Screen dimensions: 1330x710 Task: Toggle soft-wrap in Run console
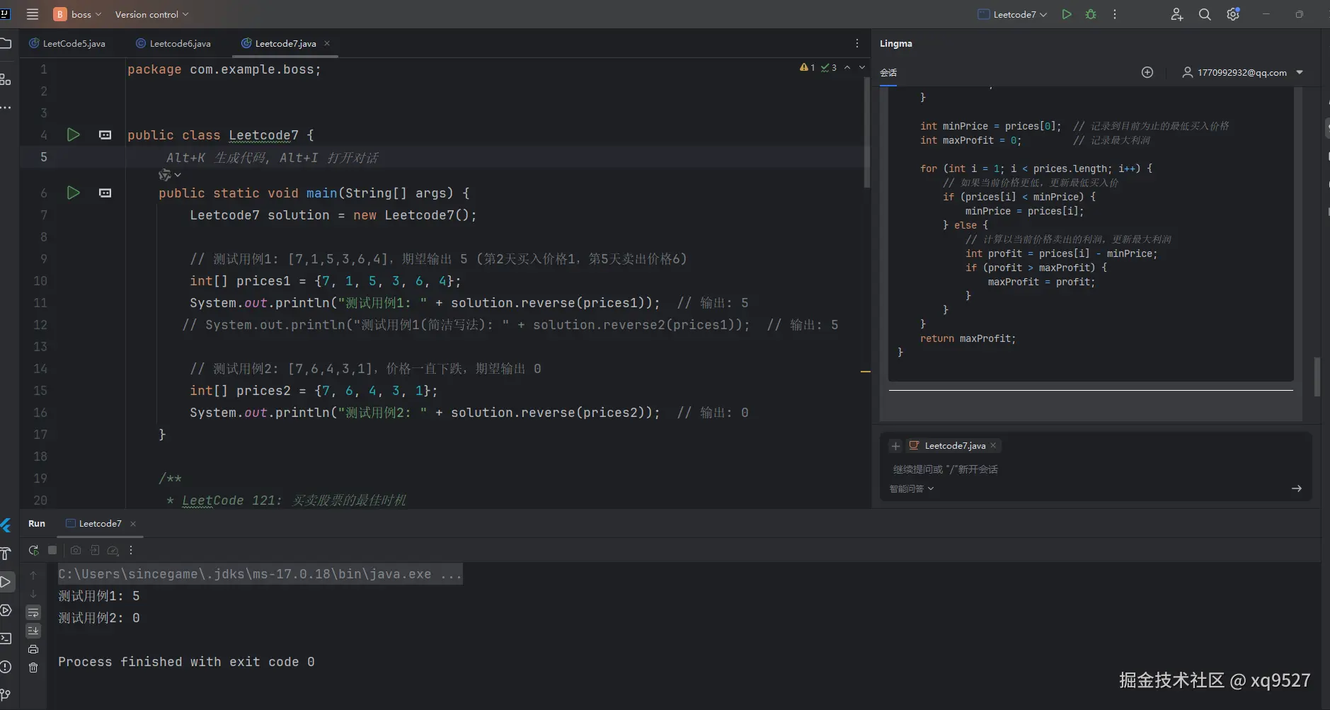[x=33, y=612]
